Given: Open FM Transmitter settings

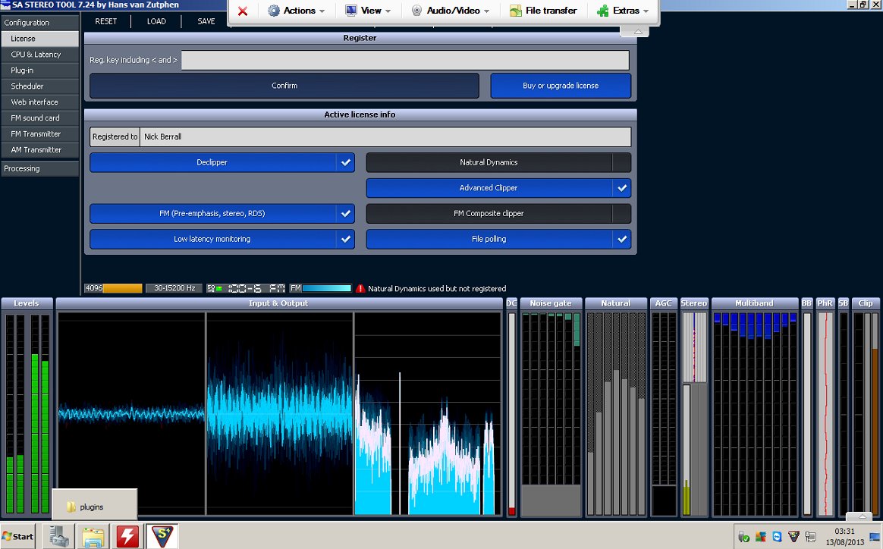Looking at the screenshot, I should 40,133.
